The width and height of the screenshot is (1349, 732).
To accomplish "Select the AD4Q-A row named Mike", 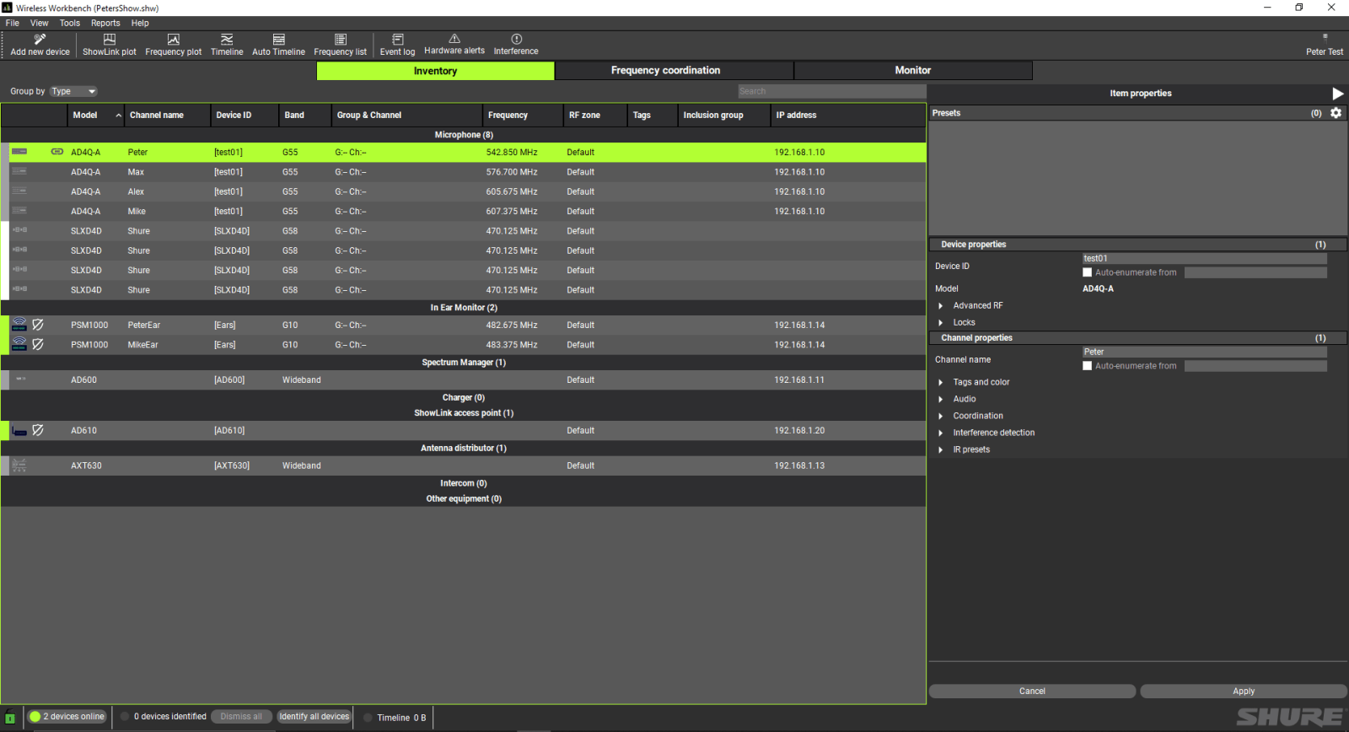I will pyautogui.click(x=464, y=212).
